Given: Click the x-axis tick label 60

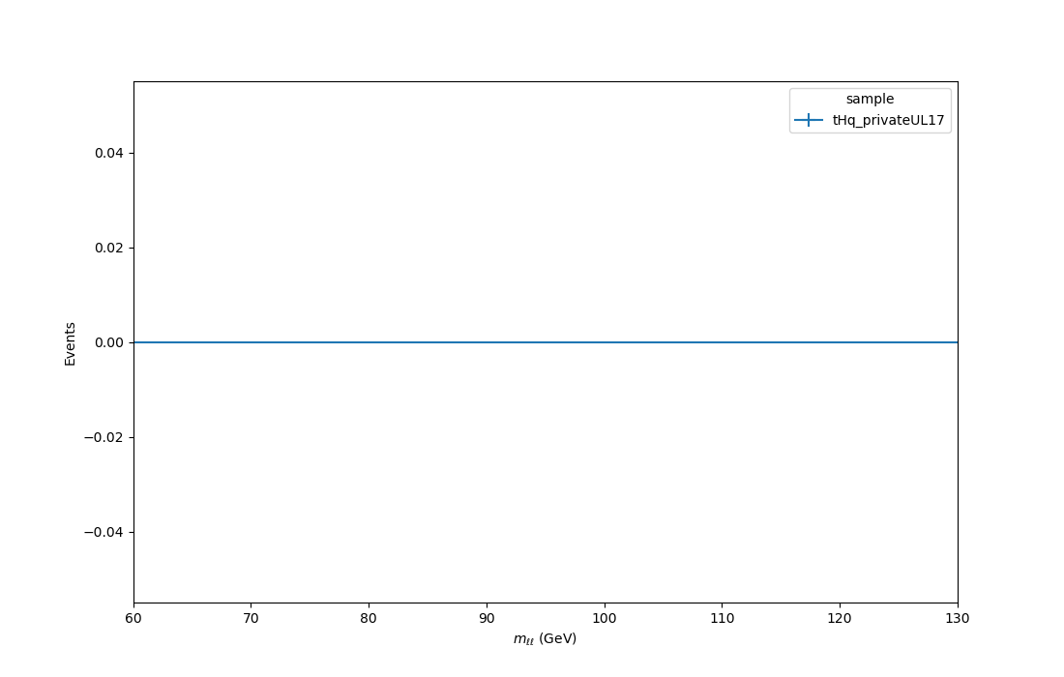Looking at the screenshot, I should [133, 619].
